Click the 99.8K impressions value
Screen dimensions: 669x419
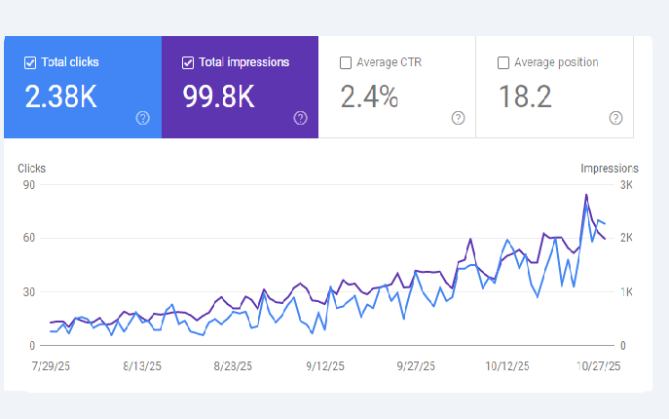(219, 95)
